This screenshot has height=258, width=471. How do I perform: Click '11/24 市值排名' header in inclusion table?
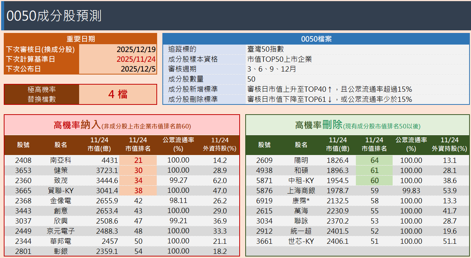point(138,144)
